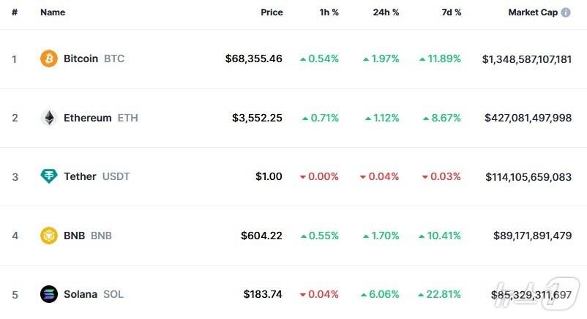
Task: Click Bitcoin's price of $68,355.46
Action: point(253,59)
